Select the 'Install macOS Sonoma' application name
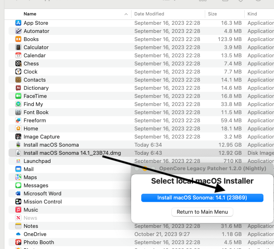The height and width of the screenshot is (249, 274). tap(51, 145)
